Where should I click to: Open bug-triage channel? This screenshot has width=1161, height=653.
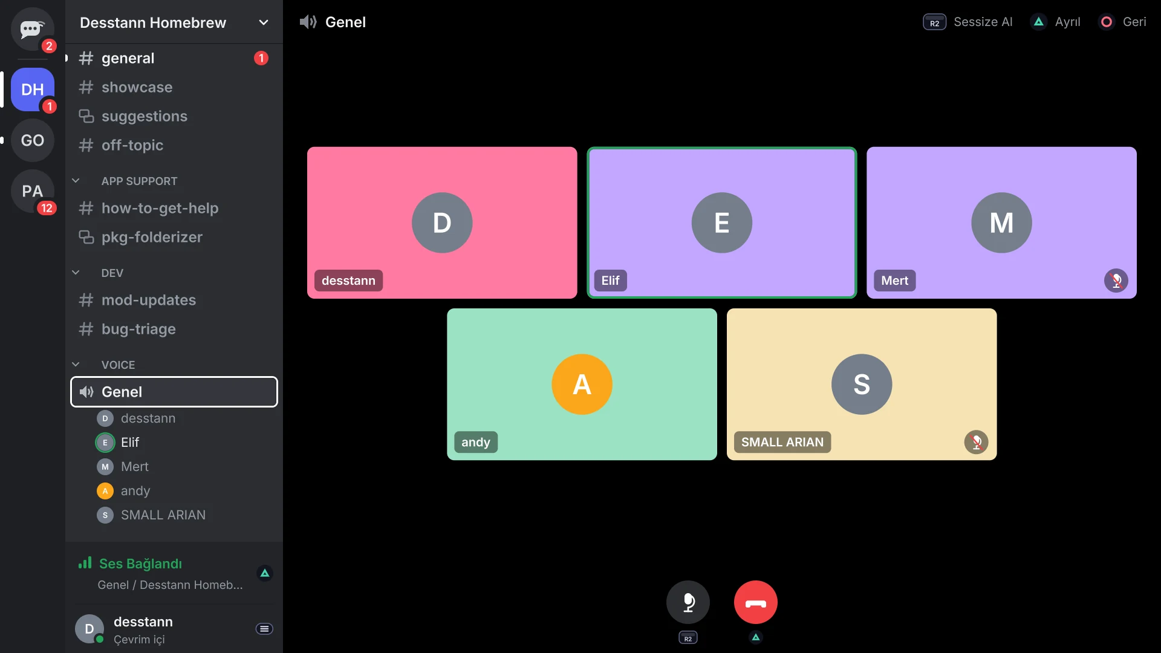174,329
